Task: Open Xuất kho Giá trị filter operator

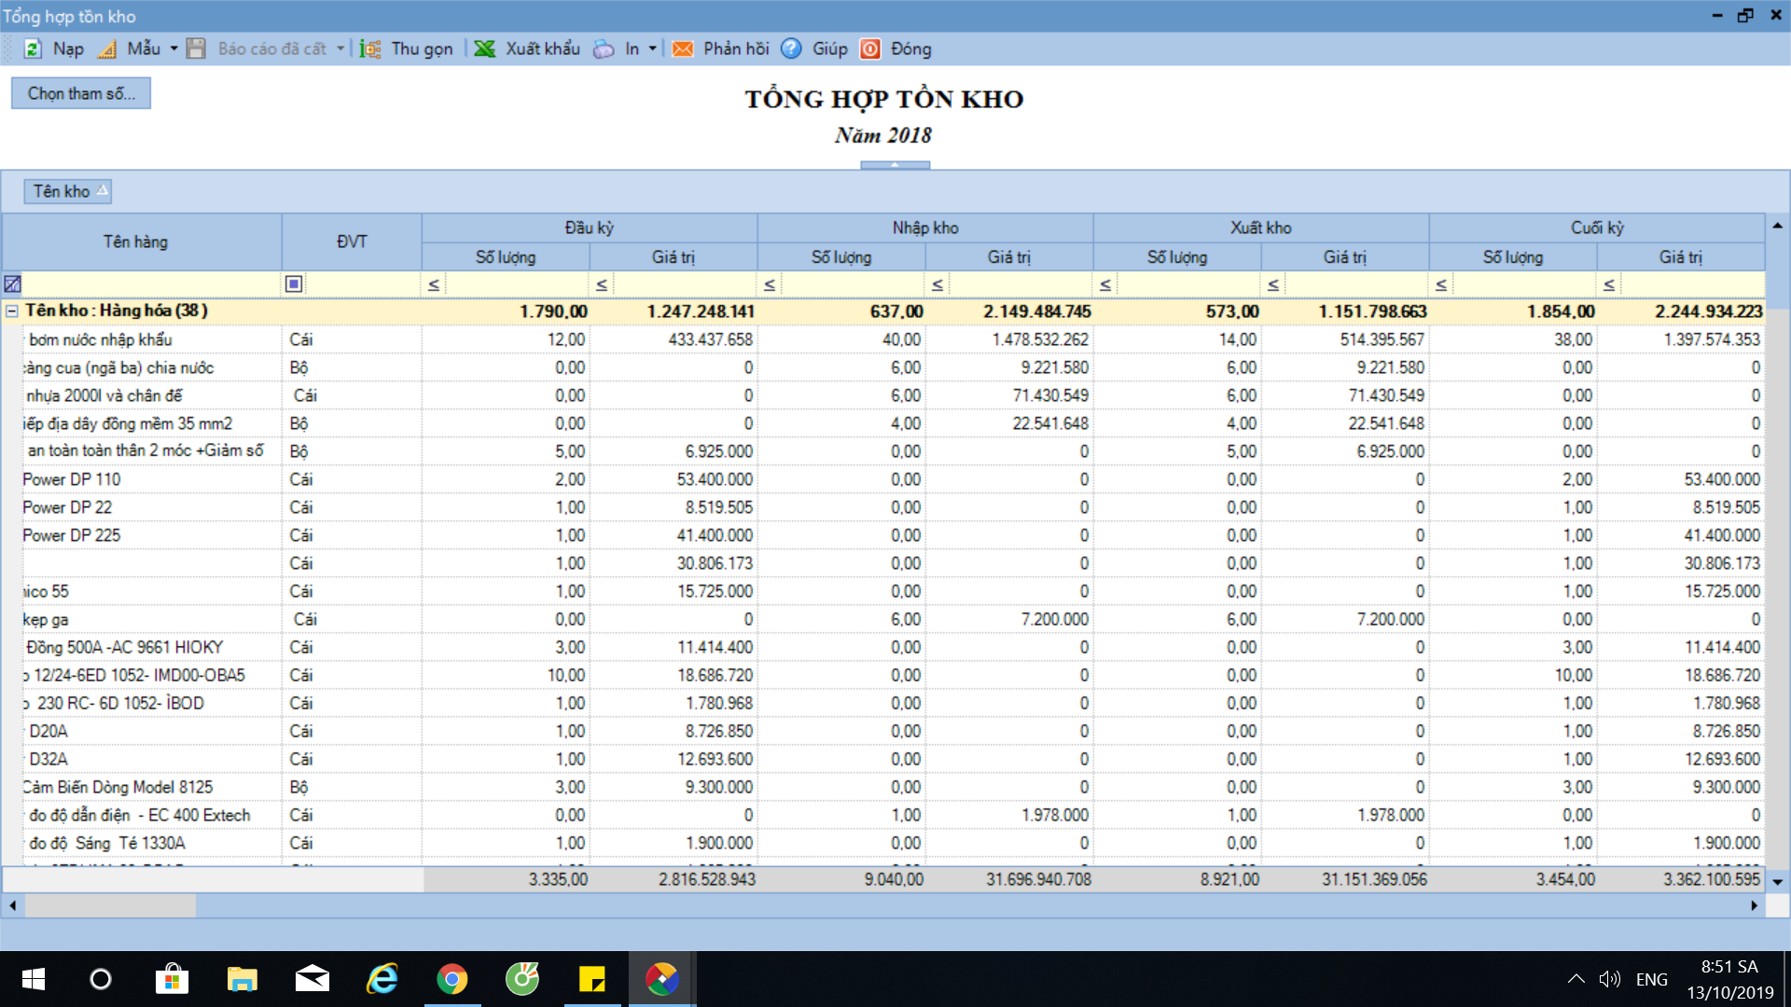Action: point(1273,284)
